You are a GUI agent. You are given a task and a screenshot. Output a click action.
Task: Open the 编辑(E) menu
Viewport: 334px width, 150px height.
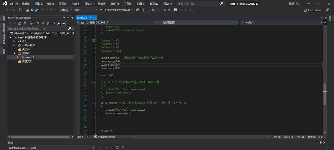coord(26,4)
